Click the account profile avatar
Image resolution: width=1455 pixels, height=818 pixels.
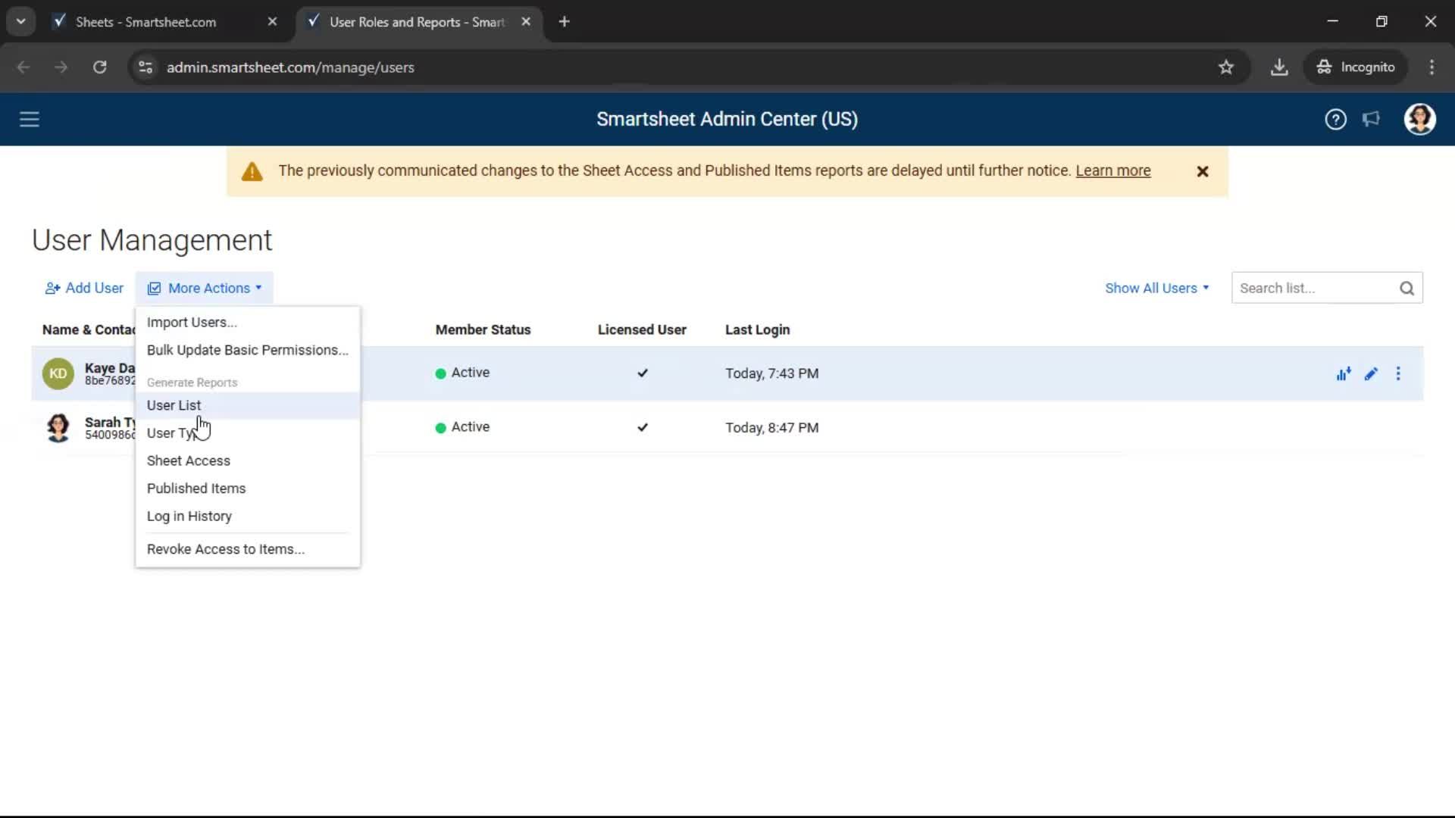point(1419,120)
